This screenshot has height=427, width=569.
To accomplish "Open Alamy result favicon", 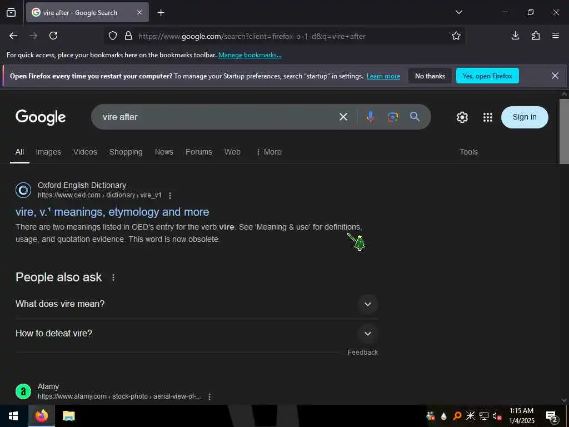I will 23,391.
